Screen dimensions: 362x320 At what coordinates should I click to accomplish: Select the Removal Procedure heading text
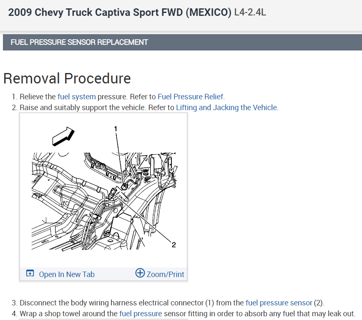pyautogui.click(x=67, y=78)
